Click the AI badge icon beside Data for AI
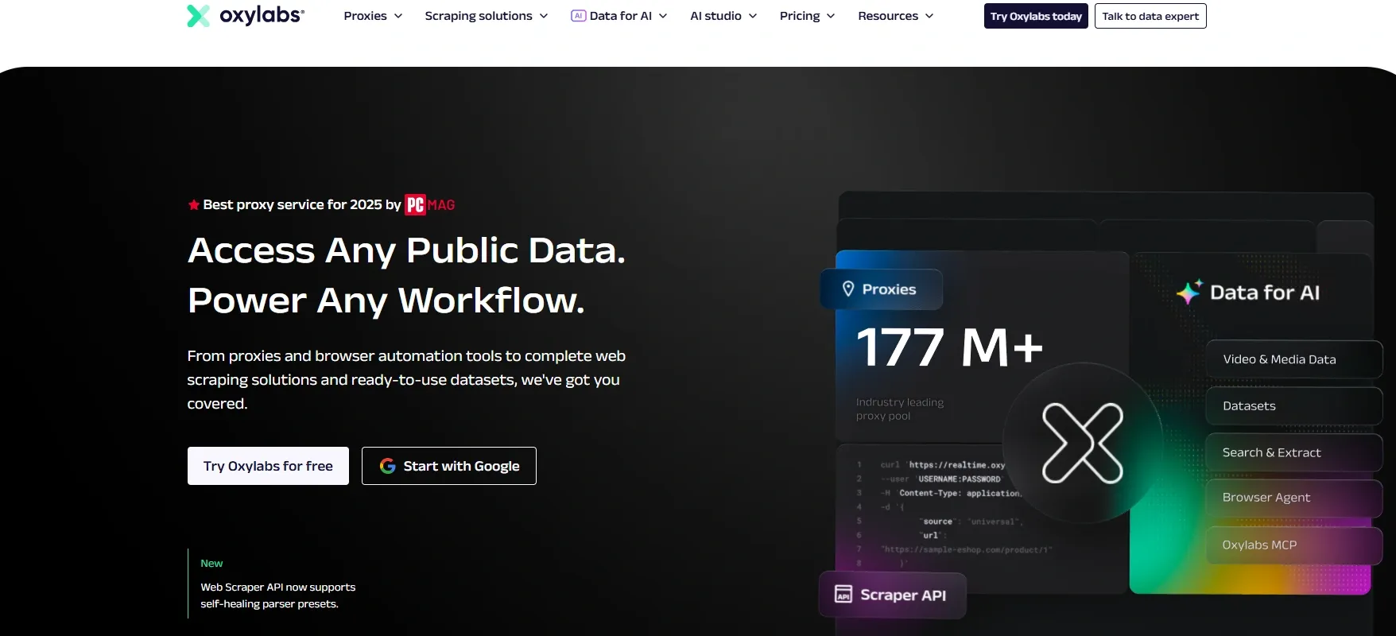Image resolution: width=1396 pixels, height=636 pixels. click(578, 16)
